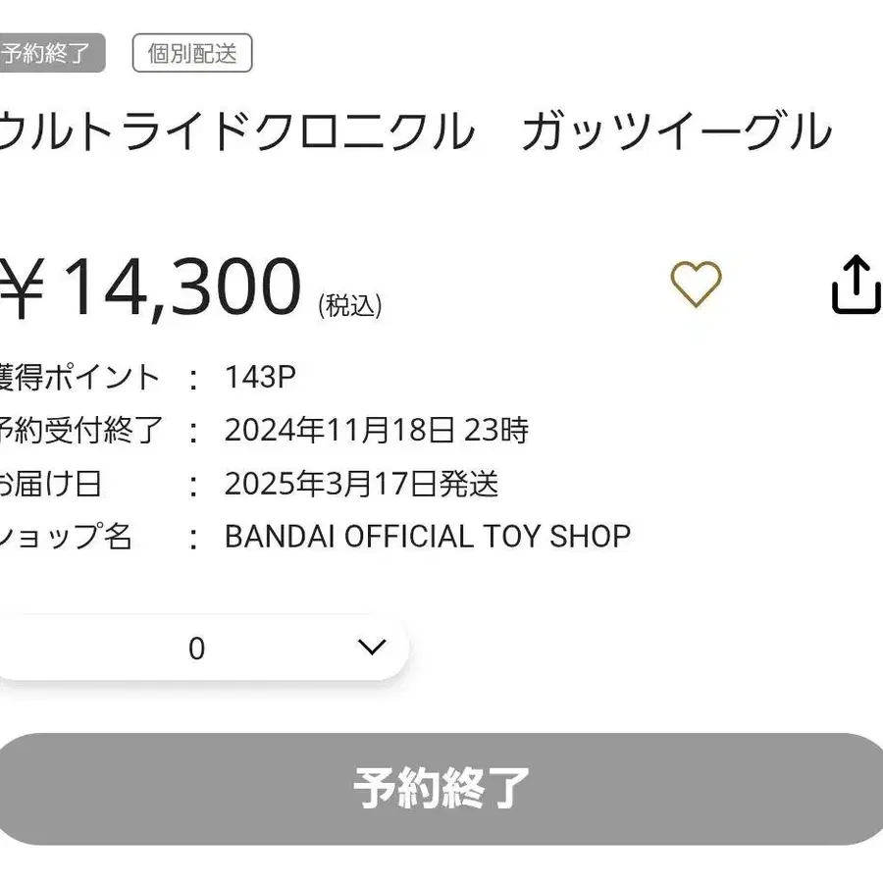
Task: Select the 獲得ポイント label
Action: (x=79, y=377)
